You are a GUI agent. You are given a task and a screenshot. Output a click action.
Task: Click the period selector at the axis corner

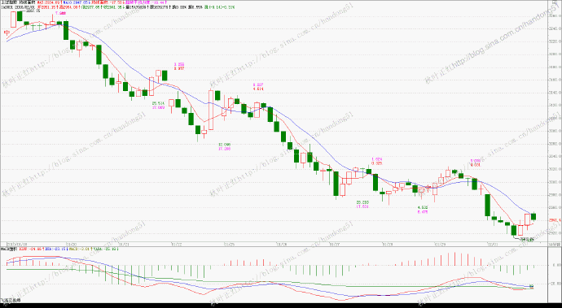click(555, 245)
